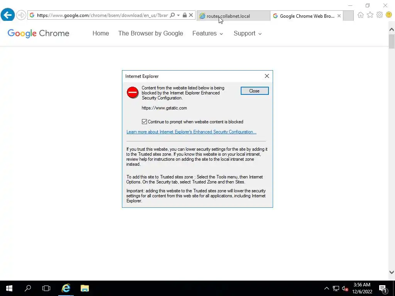Click the network tray icon
Image resolution: width=395 pixels, height=296 pixels.
336,288
